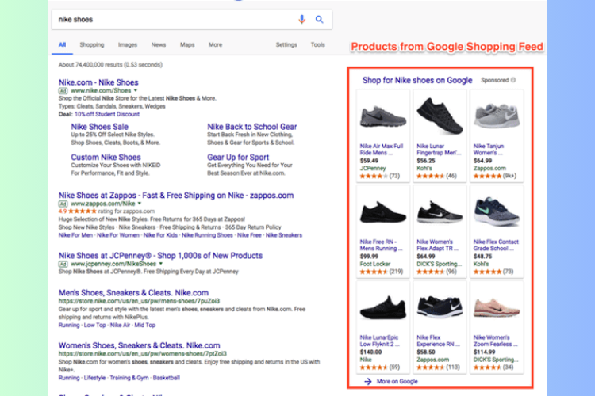The width and height of the screenshot is (595, 396).
Task: Open Nike Lunar Fingertrap shoe thumbnail
Action: coord(440,116)
